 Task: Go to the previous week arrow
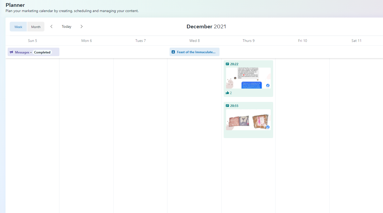[52, 26]
